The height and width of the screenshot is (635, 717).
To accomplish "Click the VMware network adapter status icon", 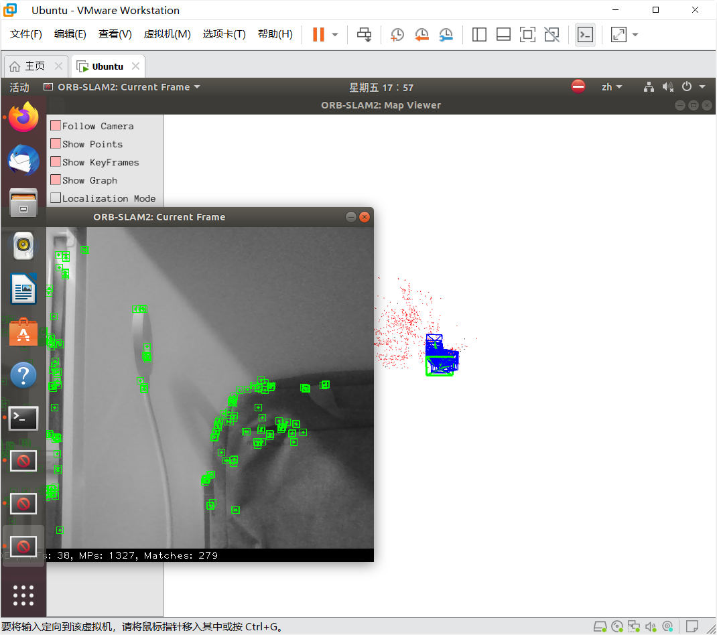I will tap(634, 626).
